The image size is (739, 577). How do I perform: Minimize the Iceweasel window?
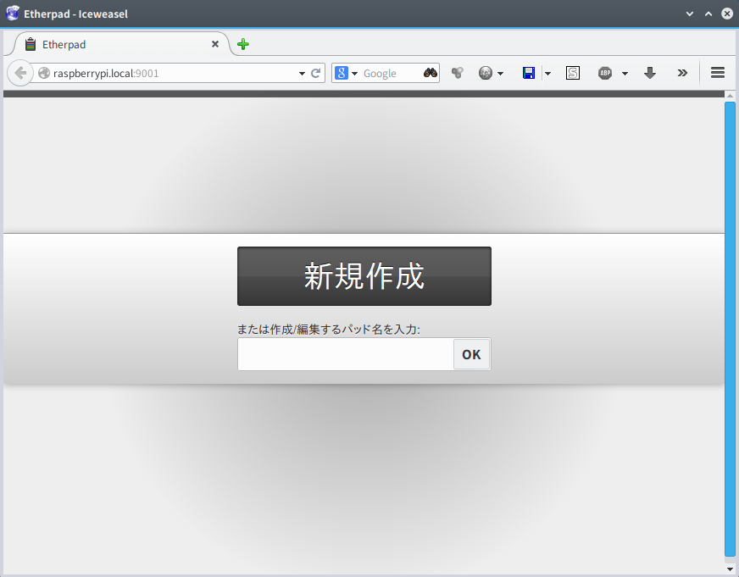(x=690, y=14)
